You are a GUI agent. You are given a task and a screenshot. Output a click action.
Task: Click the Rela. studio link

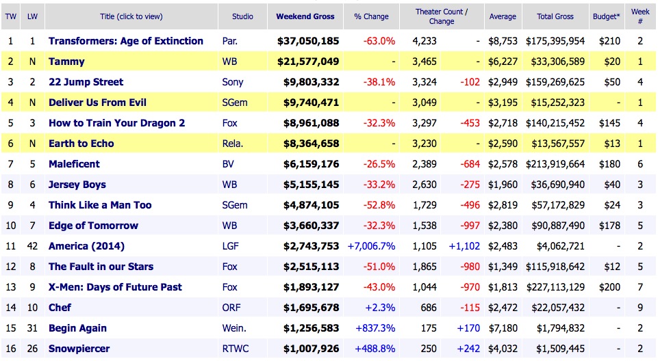(x=233, y=144)
